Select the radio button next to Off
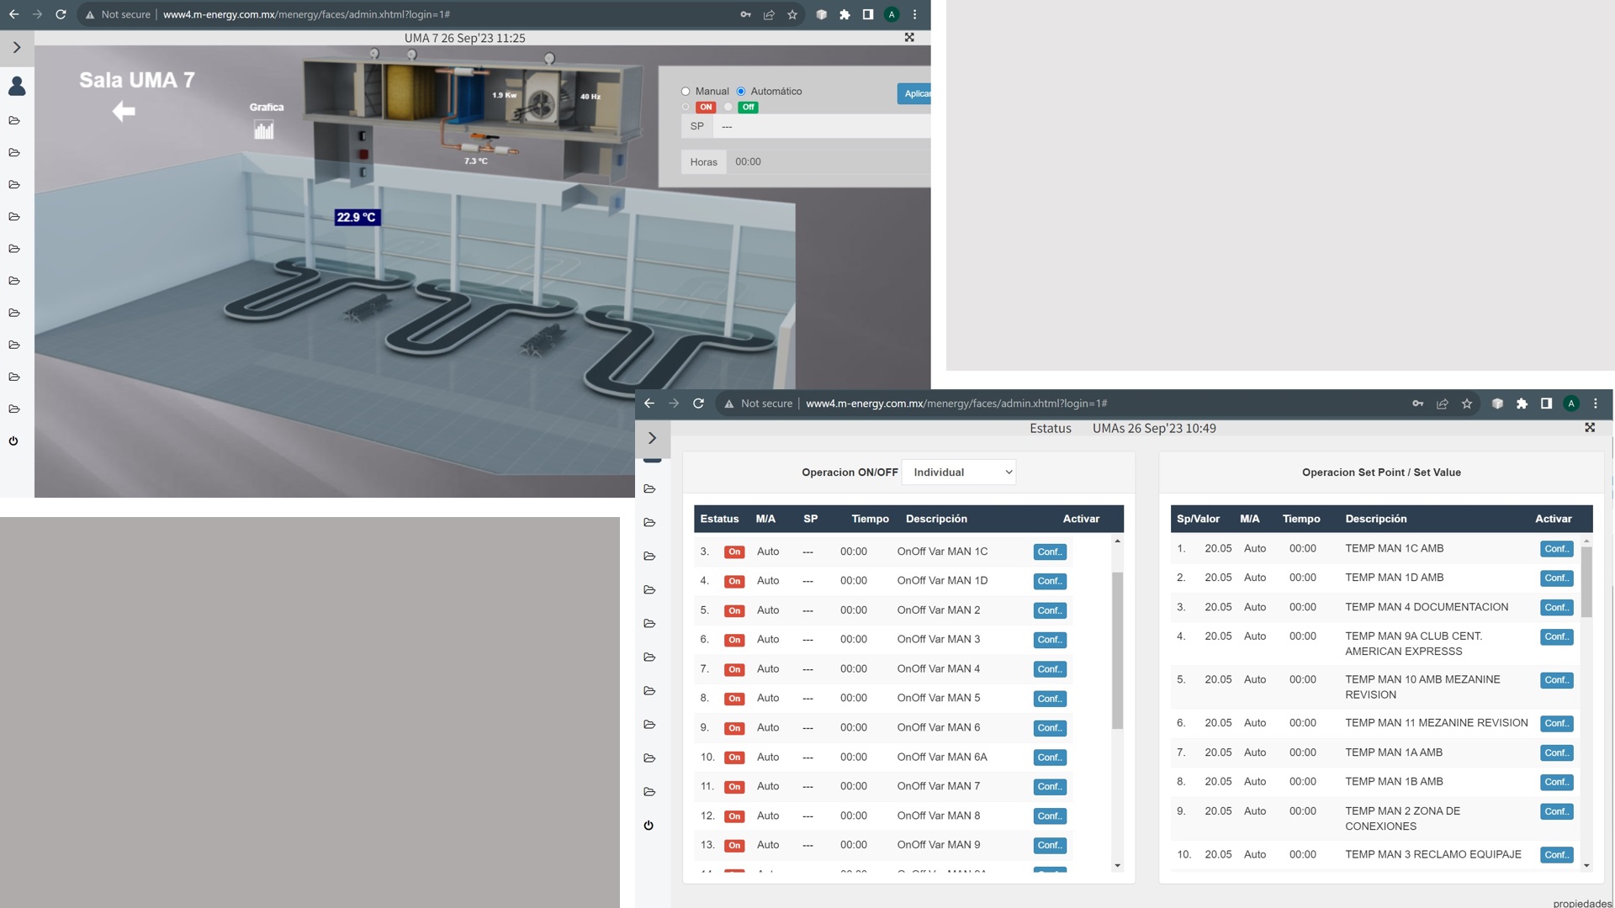This screenshot has height=908, width=1615. coord(728,108)
